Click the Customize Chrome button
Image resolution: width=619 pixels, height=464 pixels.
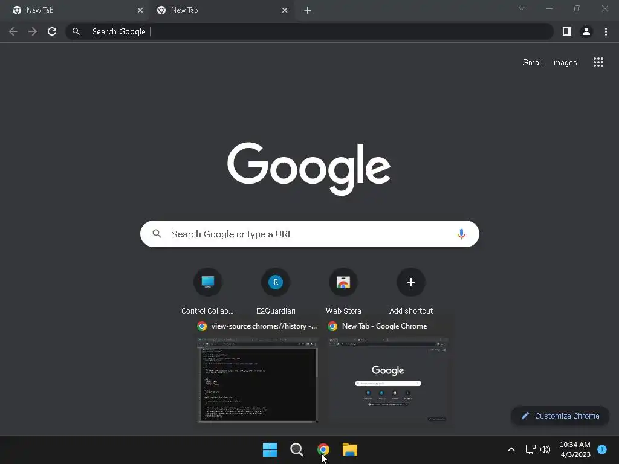point(560,416)
